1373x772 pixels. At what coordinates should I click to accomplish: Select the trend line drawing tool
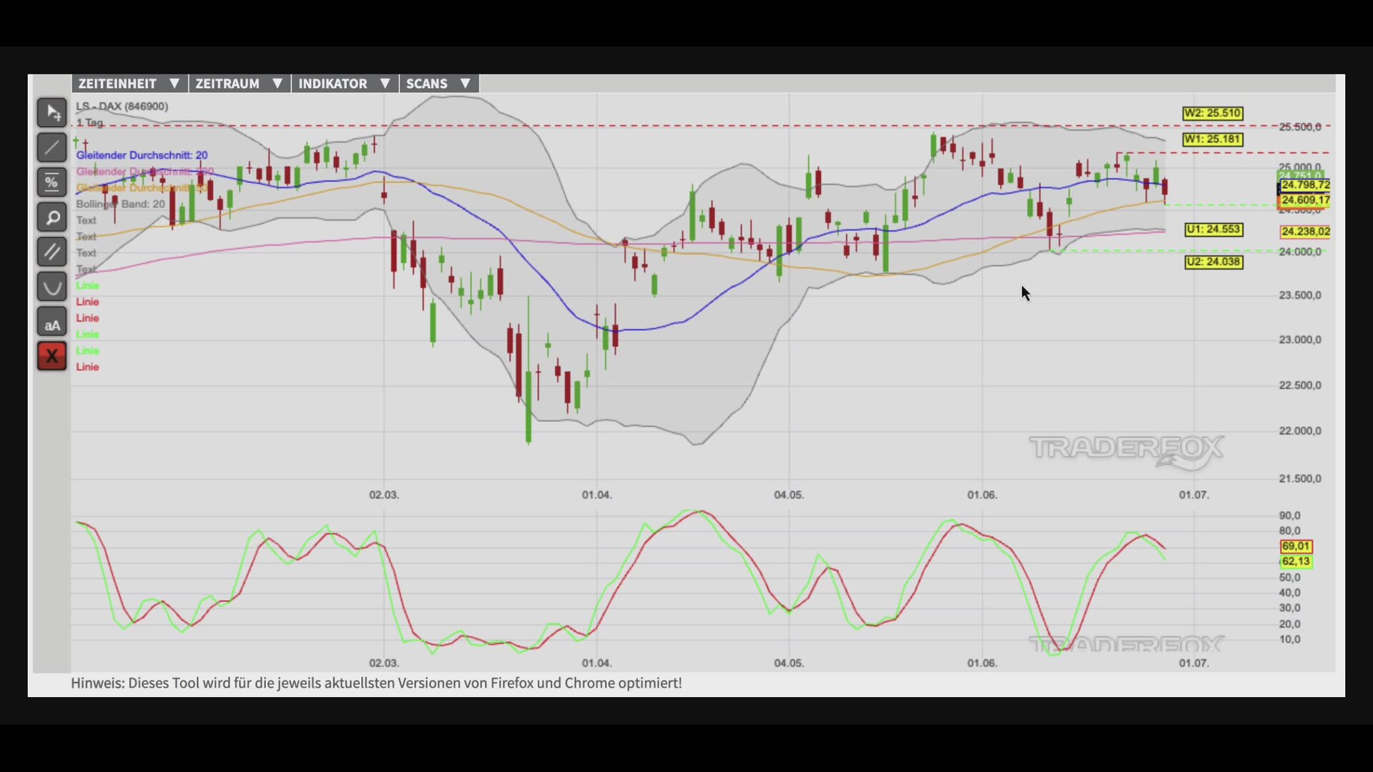pyautogui.click(x=52, y=148)
